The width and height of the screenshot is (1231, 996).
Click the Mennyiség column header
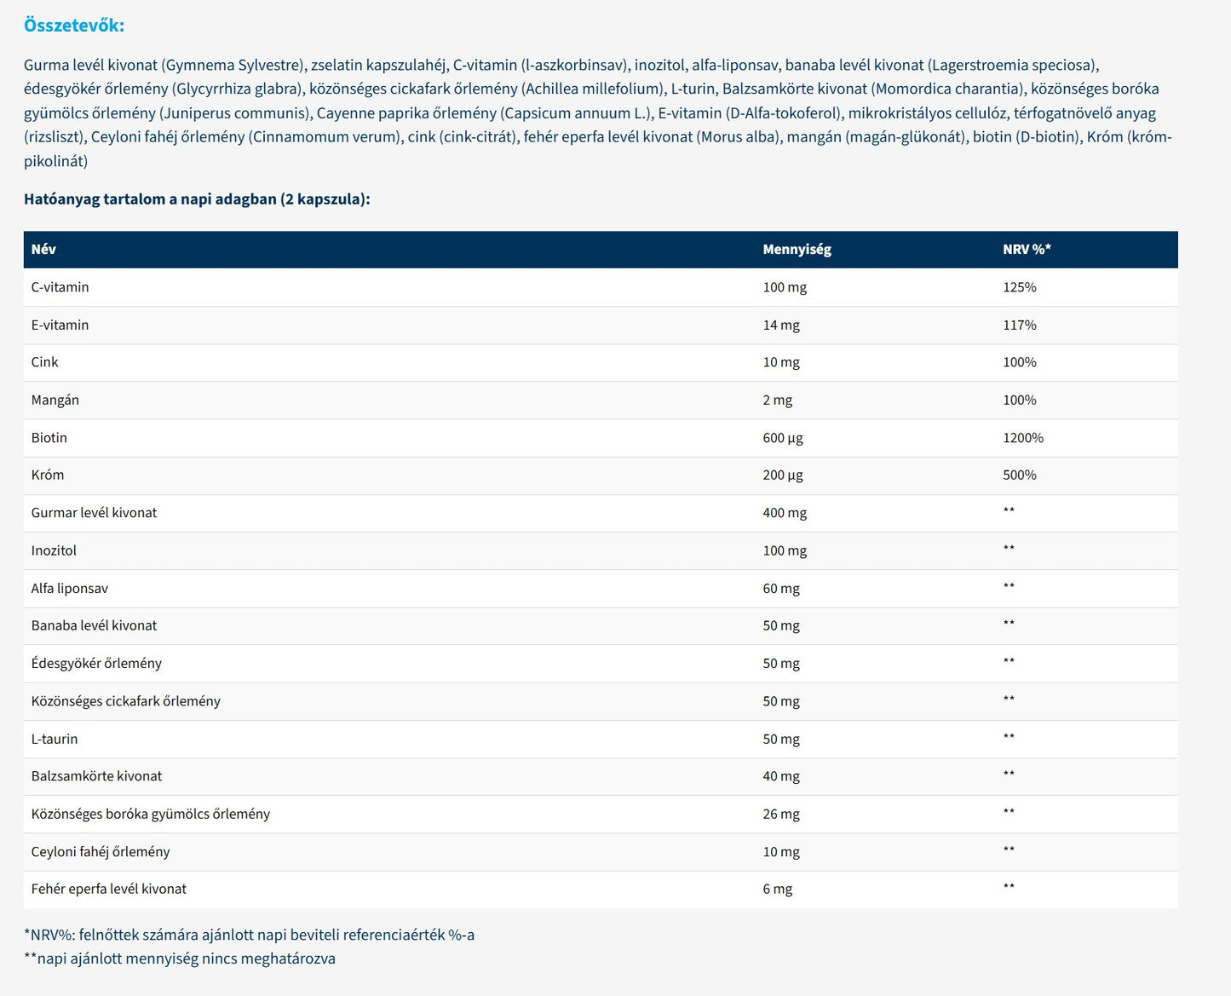(x=797, y=250)
